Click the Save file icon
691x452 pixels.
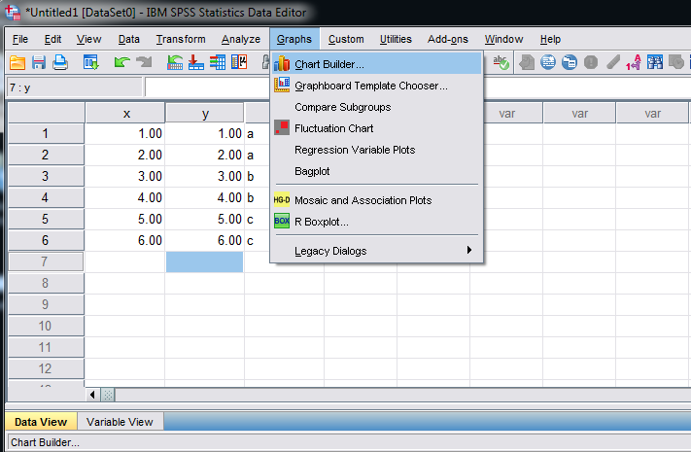coord(39,62)
